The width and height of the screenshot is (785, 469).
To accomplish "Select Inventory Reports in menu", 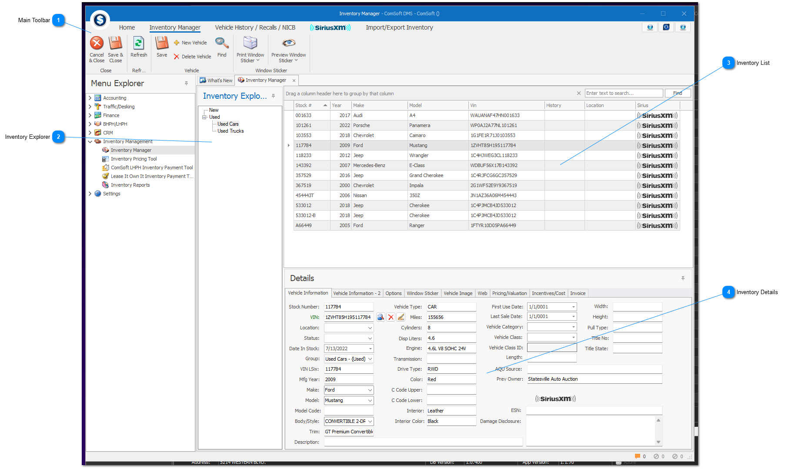I will tap(130, 185).
